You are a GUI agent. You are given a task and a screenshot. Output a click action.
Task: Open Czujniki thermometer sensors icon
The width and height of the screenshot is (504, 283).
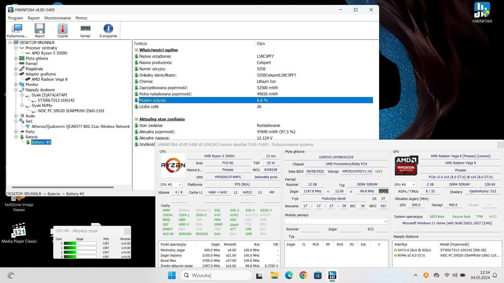tap(62, 30)
